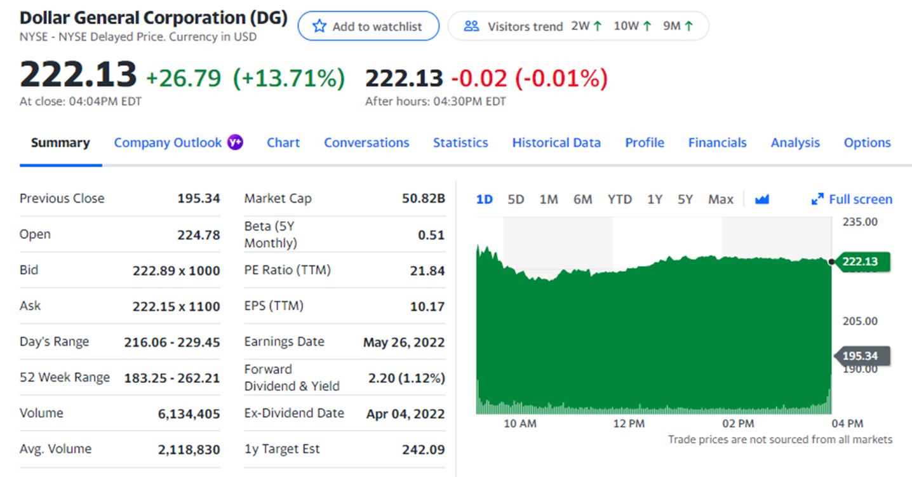Switch chart to 1M range
This screenshot has height=477, width=912.
pyautogui.click(x=549, y=199)
